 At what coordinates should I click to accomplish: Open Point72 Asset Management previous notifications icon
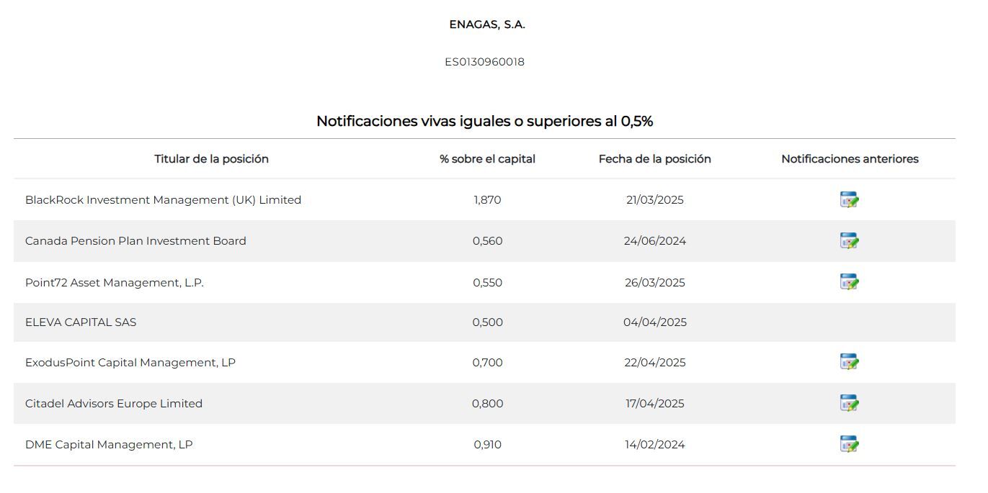(850, 282)
